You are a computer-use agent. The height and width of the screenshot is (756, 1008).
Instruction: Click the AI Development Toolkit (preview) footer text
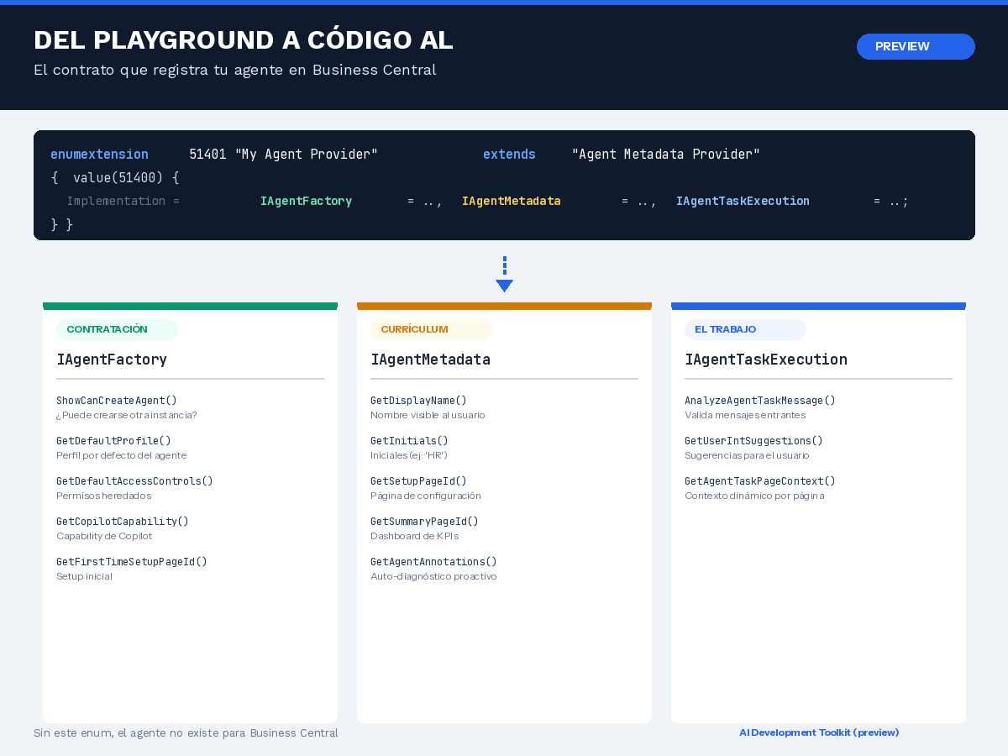pos(819,732)
